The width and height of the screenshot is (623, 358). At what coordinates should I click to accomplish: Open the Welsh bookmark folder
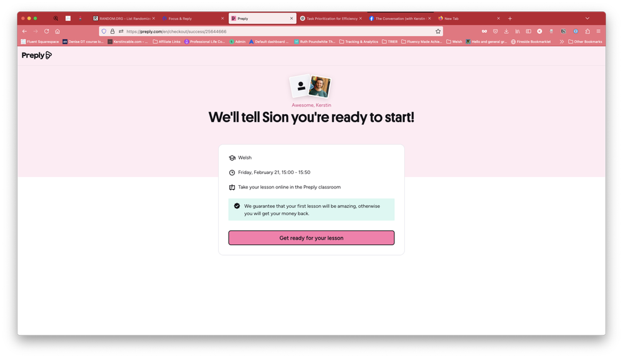454,41
